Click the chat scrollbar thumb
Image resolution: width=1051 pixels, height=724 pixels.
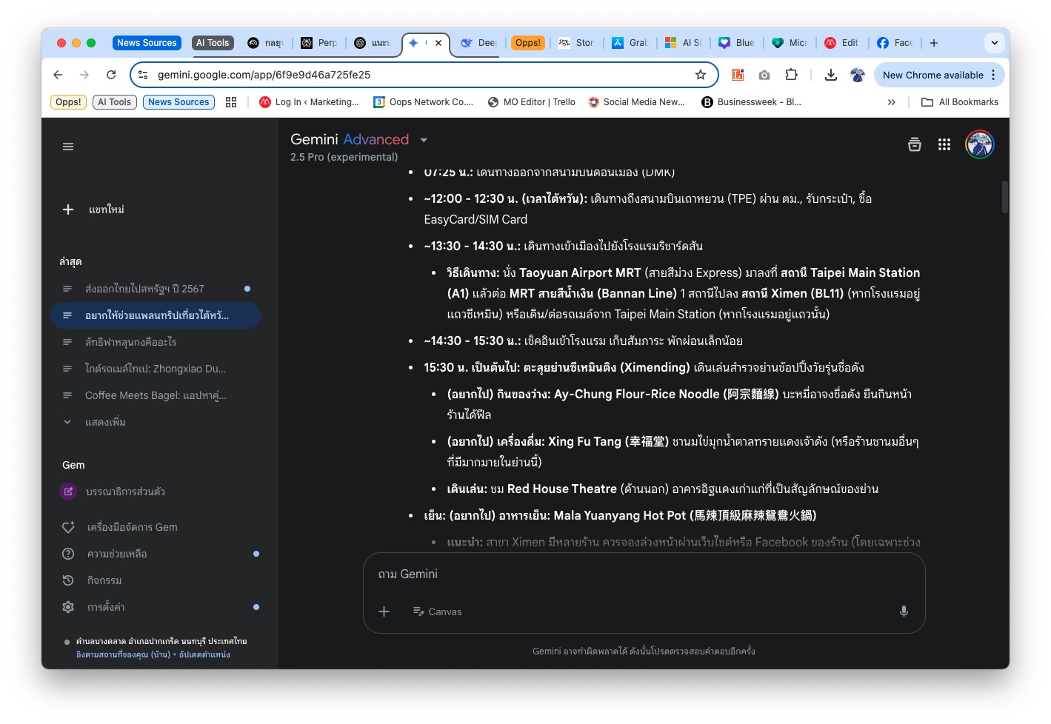pyautogui.click(x=1004, y=197)
